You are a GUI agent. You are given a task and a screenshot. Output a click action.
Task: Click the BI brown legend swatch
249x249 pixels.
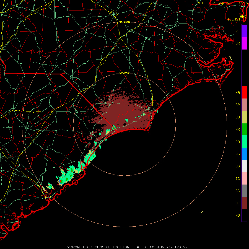coord(244,203)
